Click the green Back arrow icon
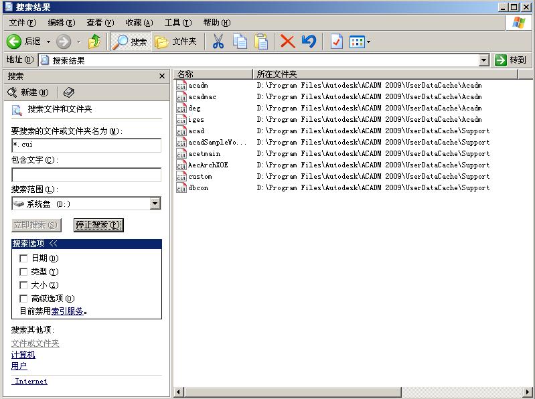This screenshot has height=399, width=535. pos(14,42)
